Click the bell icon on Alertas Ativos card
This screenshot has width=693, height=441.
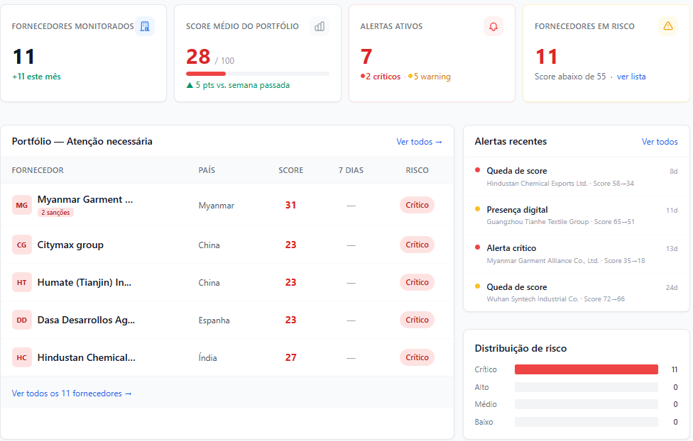493,26
